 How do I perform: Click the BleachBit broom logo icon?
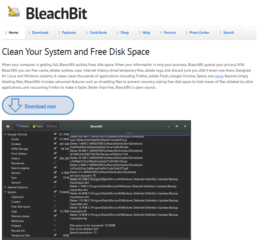14,12
